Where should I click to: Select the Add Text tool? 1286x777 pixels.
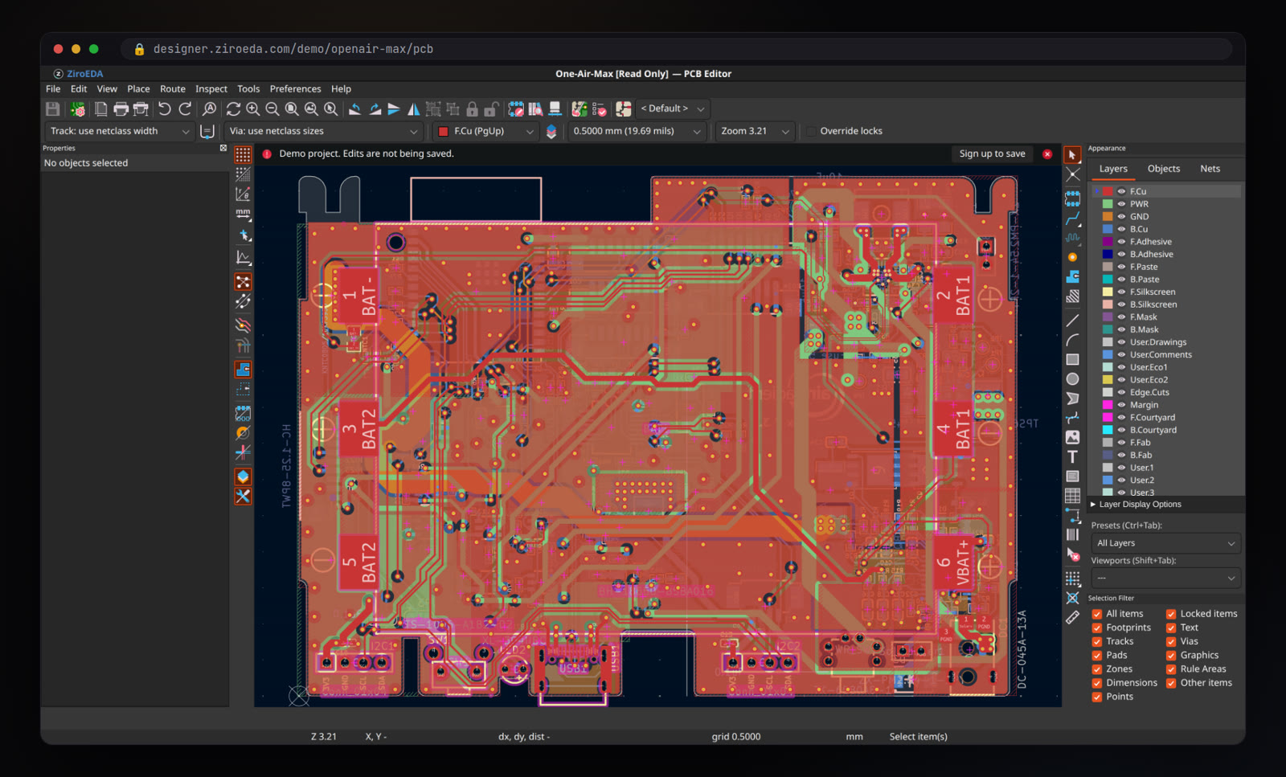(1072, 456)
